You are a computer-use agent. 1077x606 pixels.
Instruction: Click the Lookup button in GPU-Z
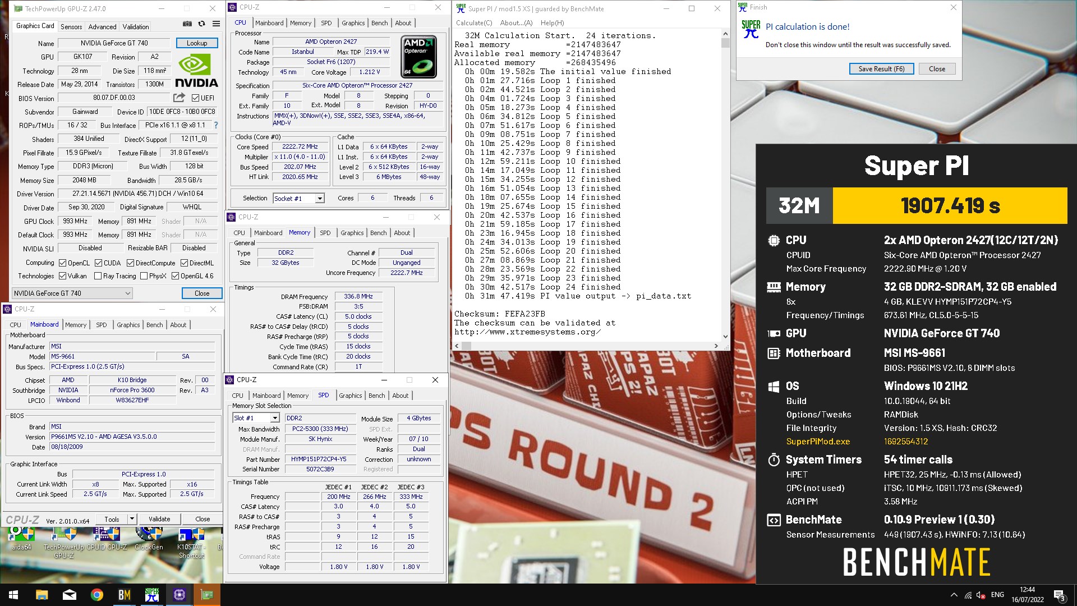point(197,43)
